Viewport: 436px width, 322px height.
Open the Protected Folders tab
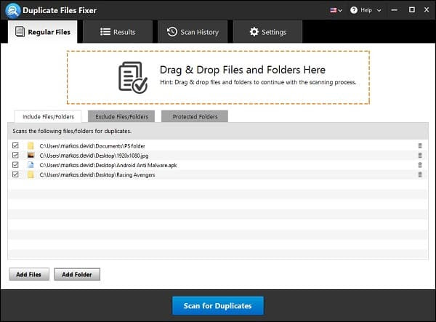(x=195, y=116)
